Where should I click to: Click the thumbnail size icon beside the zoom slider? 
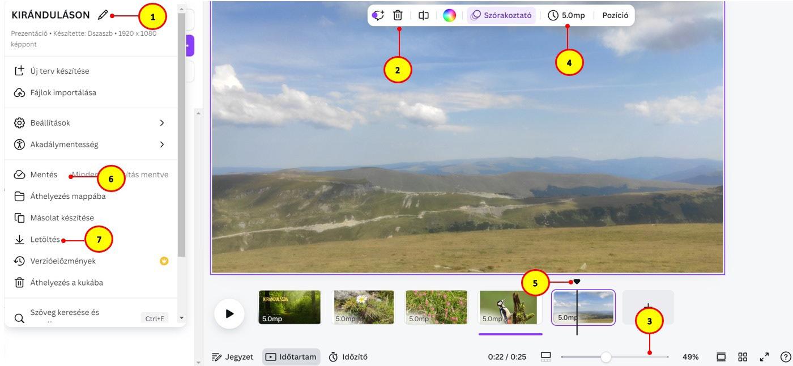[546, 357]
